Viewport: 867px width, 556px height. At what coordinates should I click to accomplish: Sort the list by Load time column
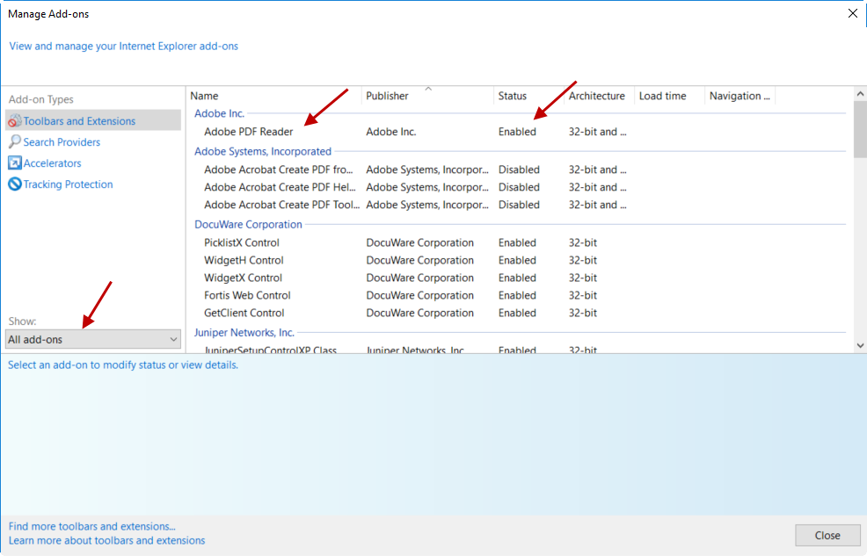(670, 96)
